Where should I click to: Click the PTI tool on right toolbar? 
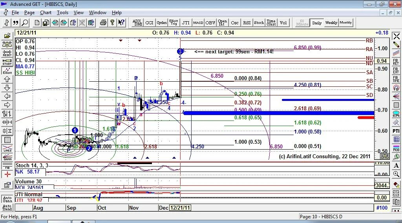point(396,131)
